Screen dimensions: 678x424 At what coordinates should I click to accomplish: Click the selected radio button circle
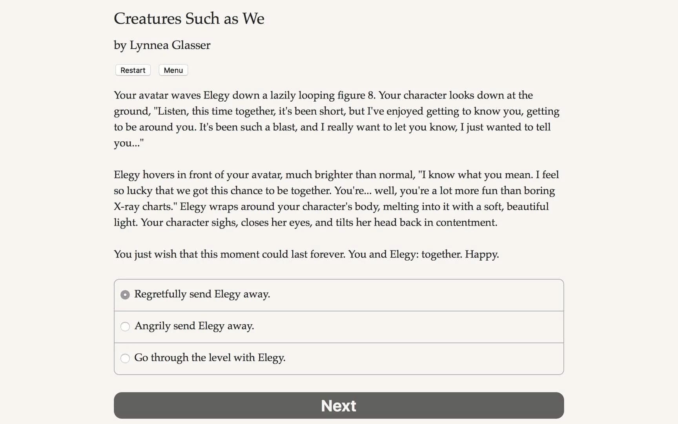point(125,294)
